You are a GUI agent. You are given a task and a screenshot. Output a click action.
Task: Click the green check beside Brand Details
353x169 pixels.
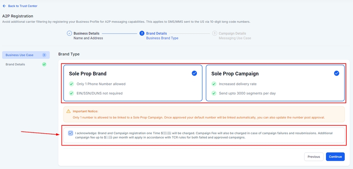[44, 64]
